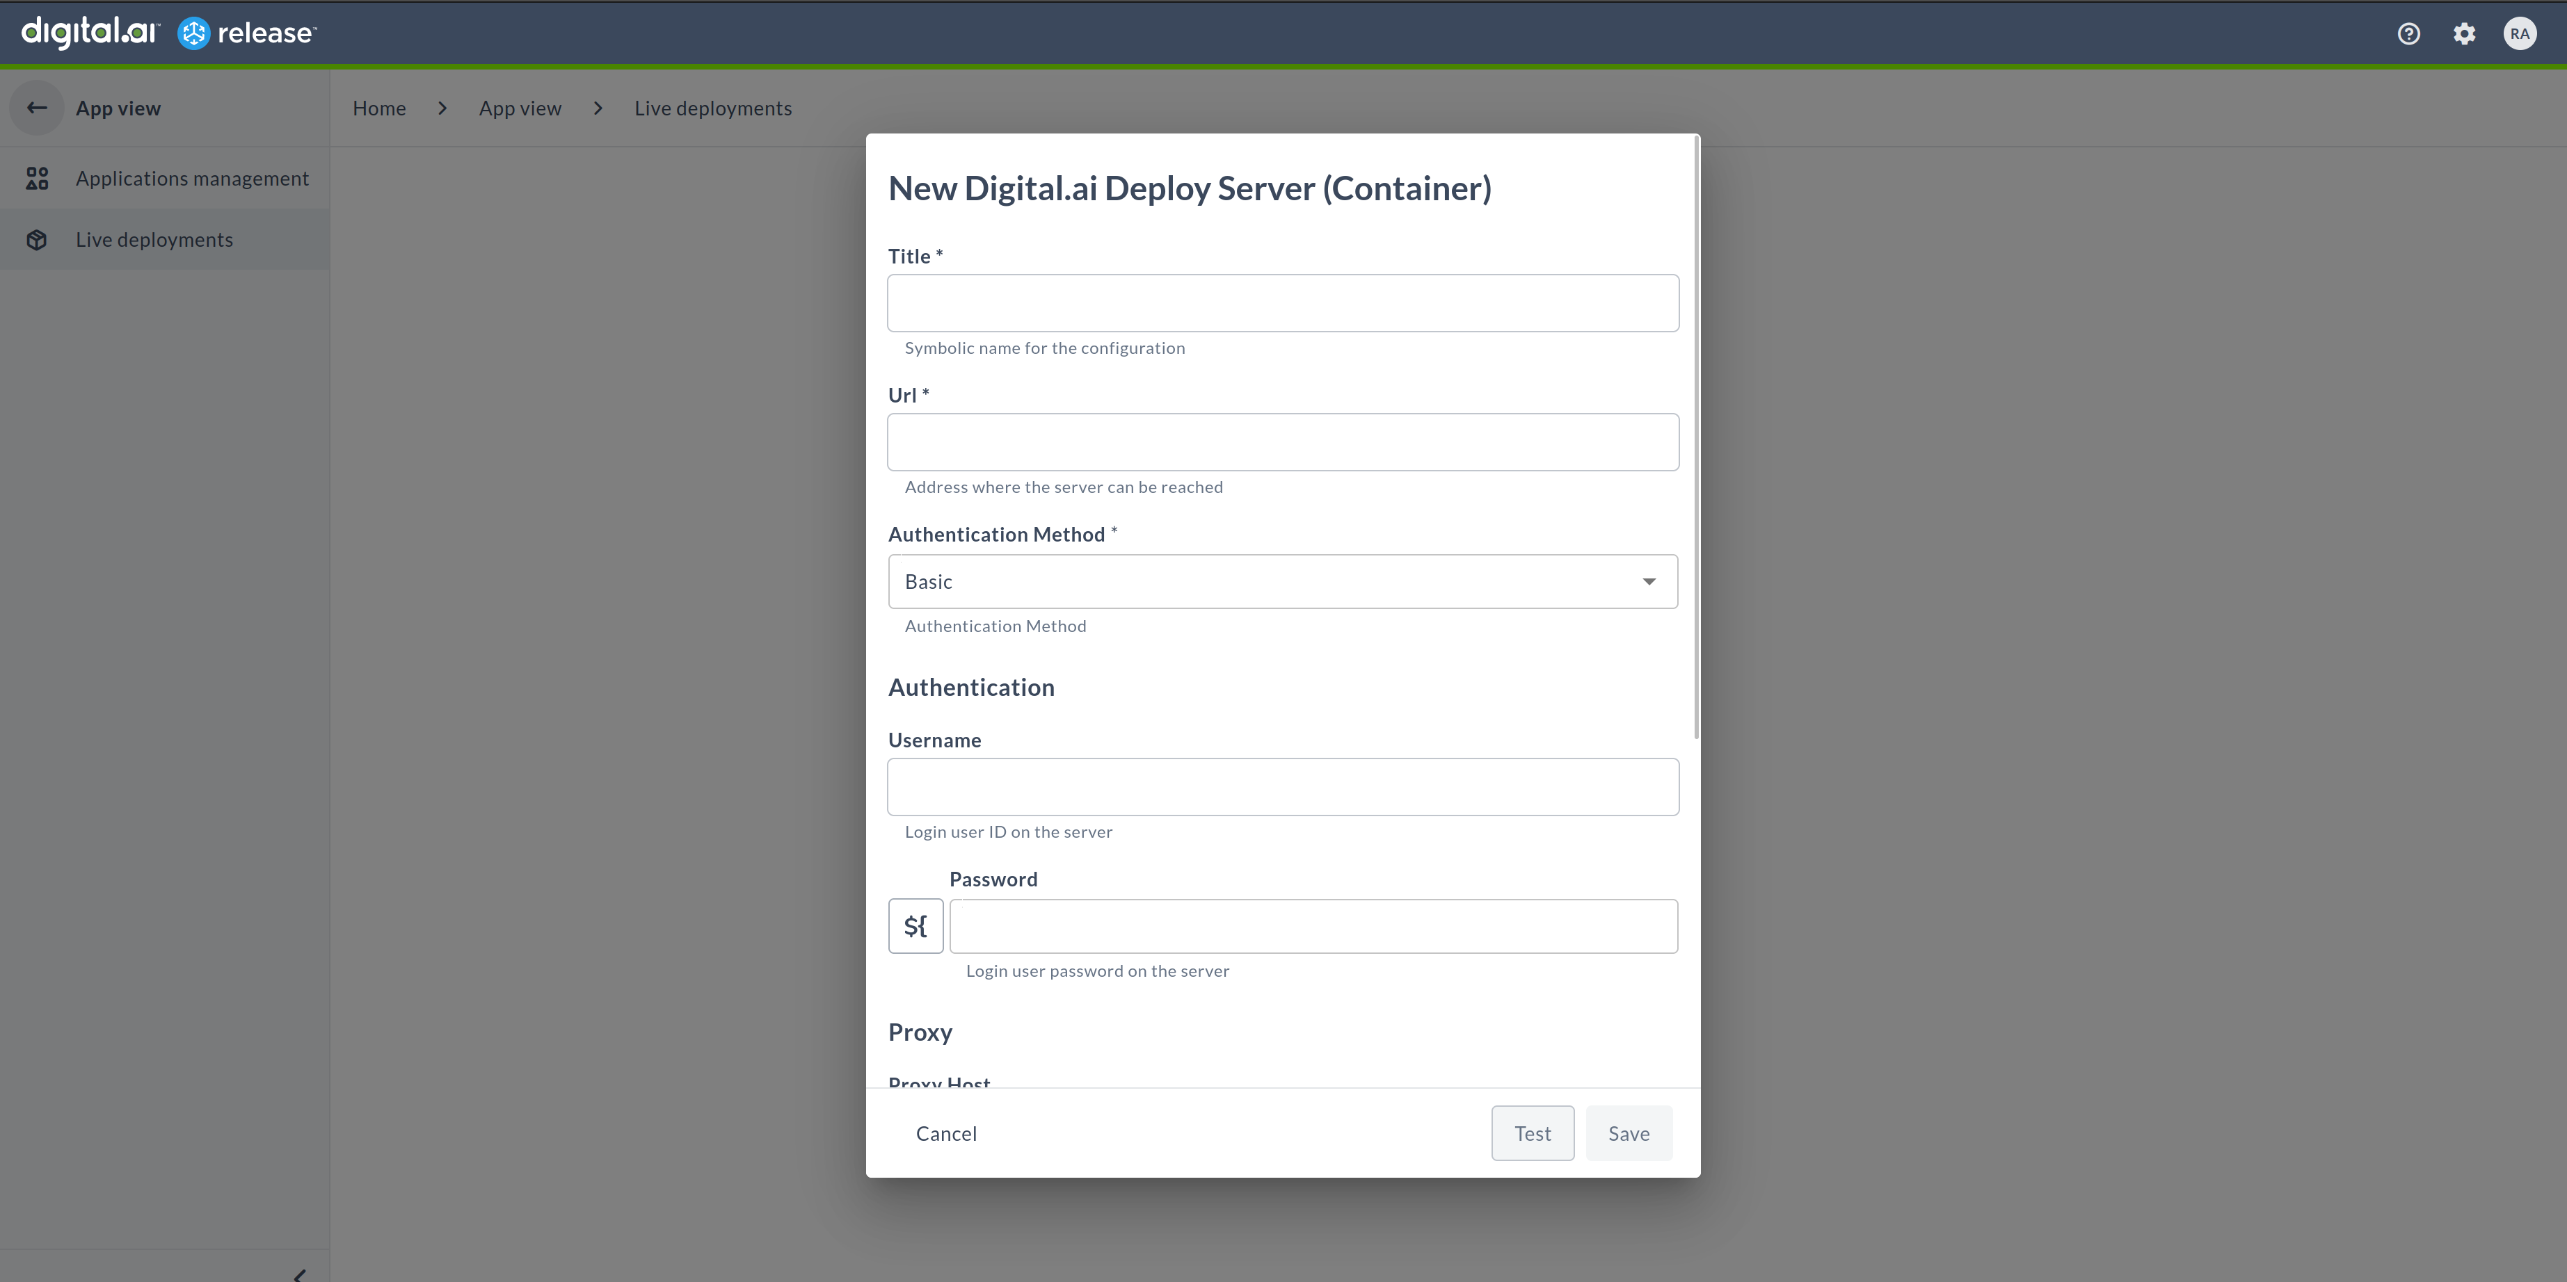The width and height of the screenshot is (2567, 1282).
Task: Open the help question mark icon
Action: (x=2408, y=34)
